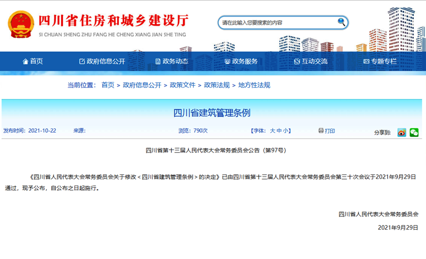The height and width of the screenshot is (259, 426).
Task: Click 首页 in the breadcrumb trail
Action: coord(108,85)
